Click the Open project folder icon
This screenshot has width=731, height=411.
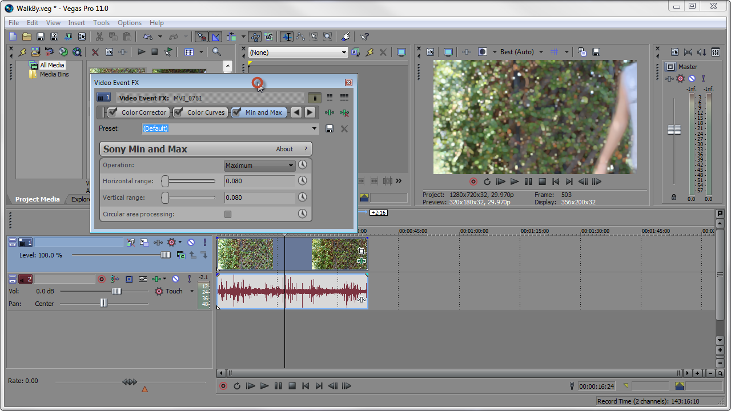[x=27, y=37]
